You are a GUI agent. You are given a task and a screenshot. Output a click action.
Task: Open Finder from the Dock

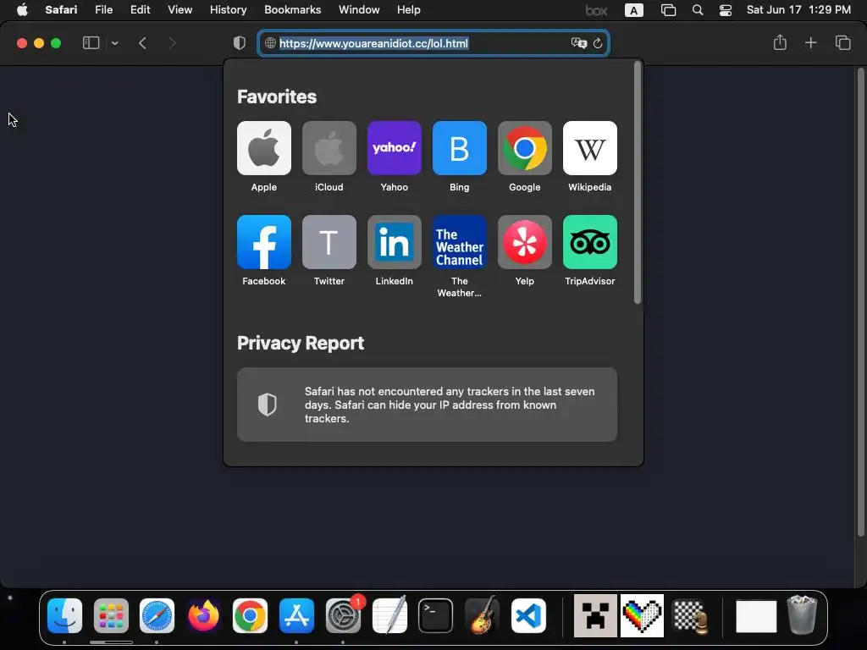(64, 616)
